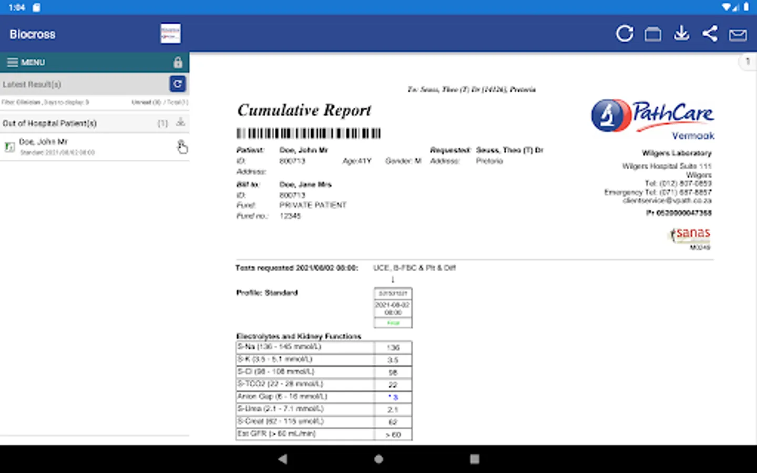Click the S-Na row label
This screenshot has width=757, height=473.
[279, 347]
